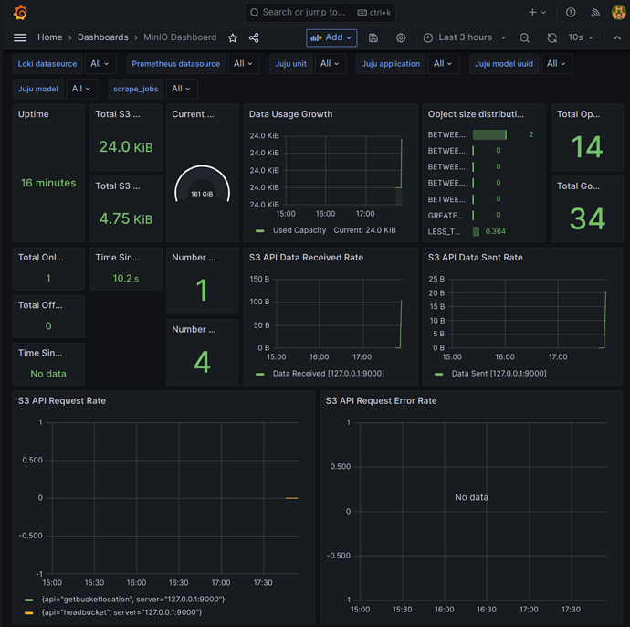Open the help question mark menu
The height and width of the screenshot is (627, 630).
click(x=571, y=13)
